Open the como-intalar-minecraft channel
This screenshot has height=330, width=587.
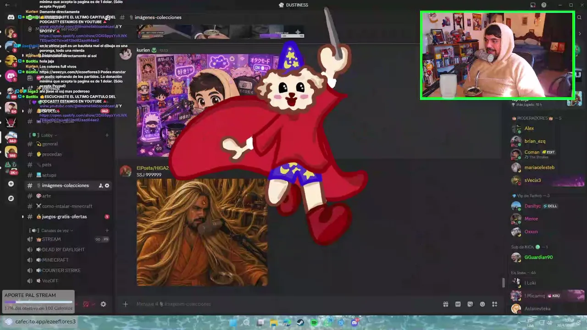pos(67,206)
